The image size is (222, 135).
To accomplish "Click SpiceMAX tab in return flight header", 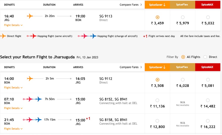I will point(208,67).
